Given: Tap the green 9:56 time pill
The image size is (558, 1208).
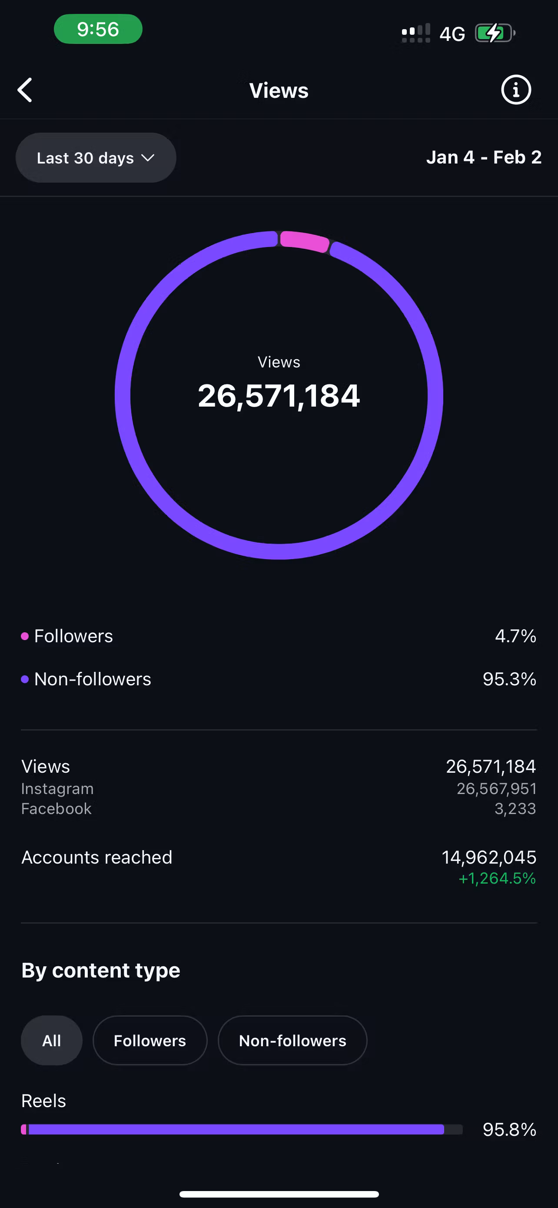Looking at the screenshot, I should (x=98, y=29).
